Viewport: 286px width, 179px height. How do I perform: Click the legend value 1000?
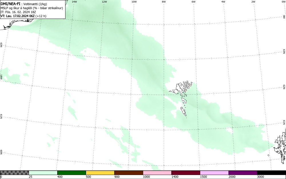click(146, 177)
